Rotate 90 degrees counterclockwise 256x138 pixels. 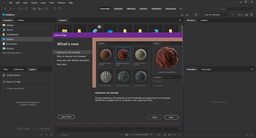(55, 9)
